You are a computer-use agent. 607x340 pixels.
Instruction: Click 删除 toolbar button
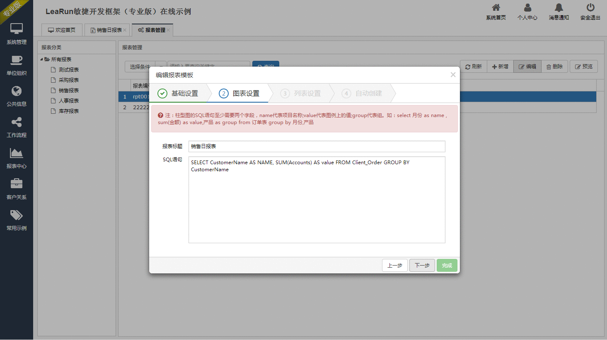click(554, 67)
